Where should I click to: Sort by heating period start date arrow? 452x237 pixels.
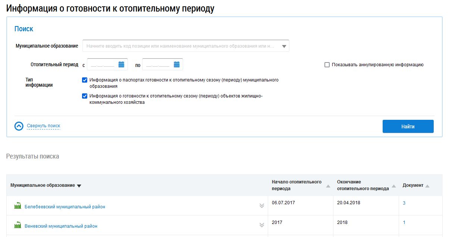(328, 186)
